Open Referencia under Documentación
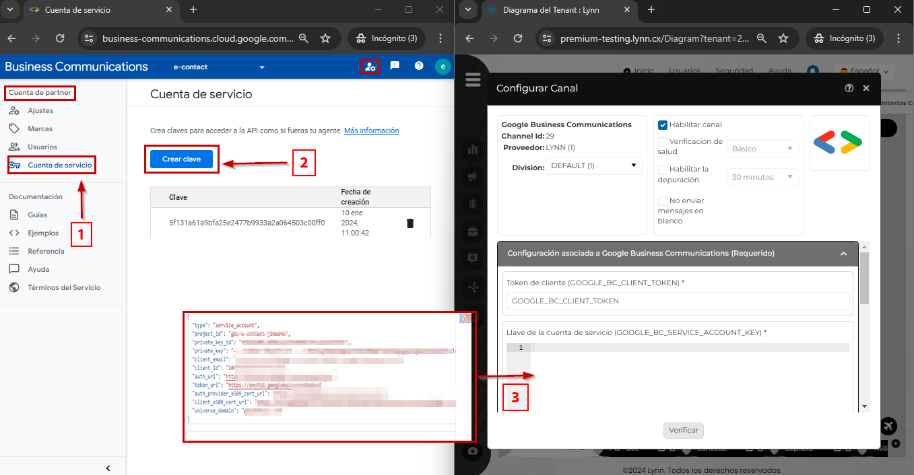The width and height of the screenshot is (914, 475). pos(46,251)
